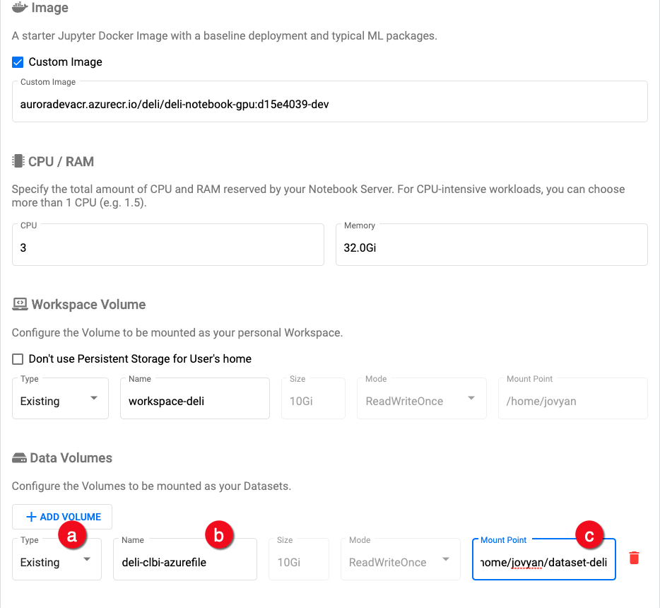Delete the deli-clbi-azurefile volume using trash icon
This screenshot has width=660, height=608.
click(634, 558)
